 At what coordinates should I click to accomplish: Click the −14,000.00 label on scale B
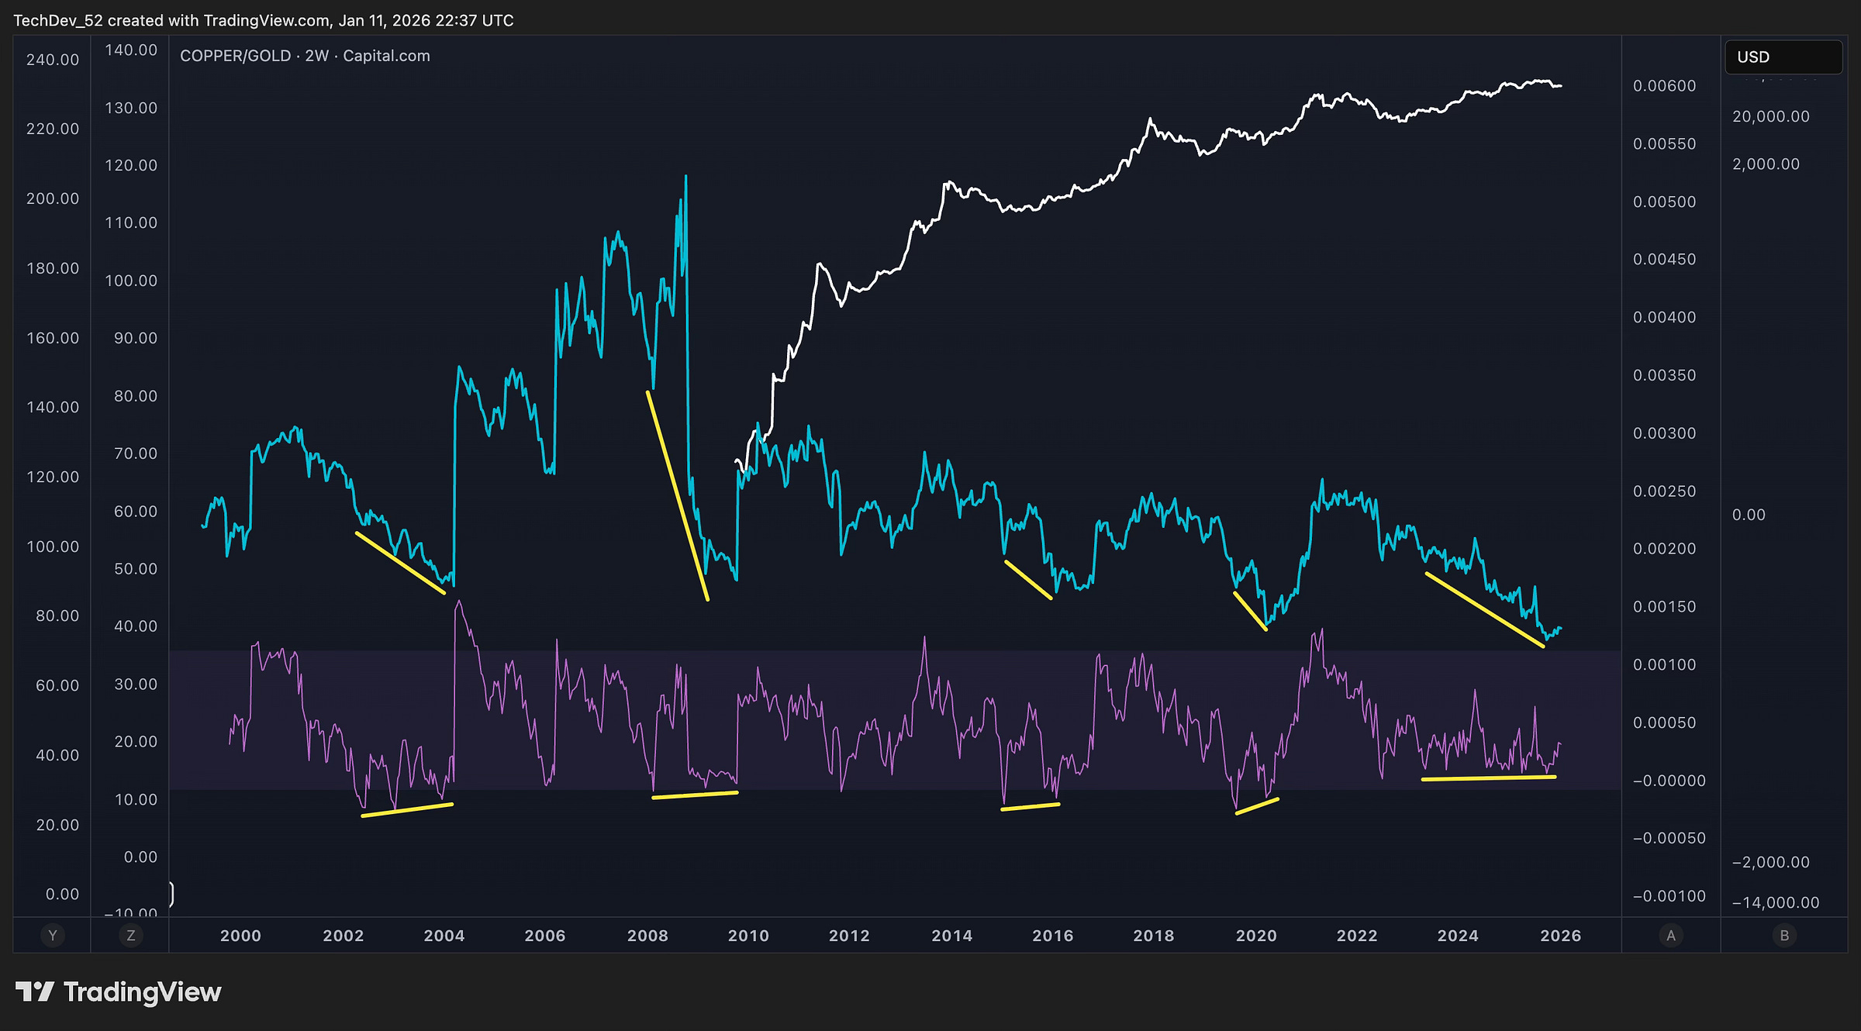(x=1775, y=902)
